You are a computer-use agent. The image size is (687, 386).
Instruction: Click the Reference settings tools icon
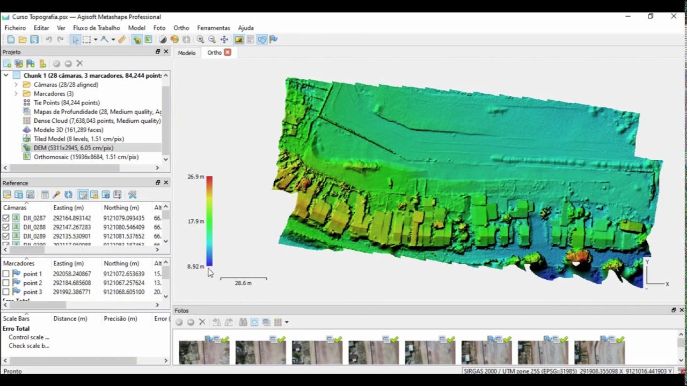(133, 195)
